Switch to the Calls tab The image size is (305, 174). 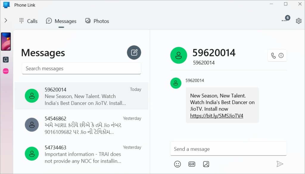pos(28,21)
